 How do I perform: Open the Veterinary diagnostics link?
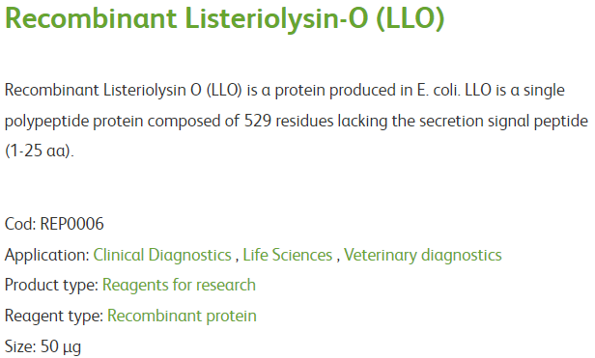(423, 255)
